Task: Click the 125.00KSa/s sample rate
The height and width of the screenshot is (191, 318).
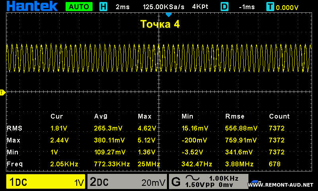Action: (163, 7)
